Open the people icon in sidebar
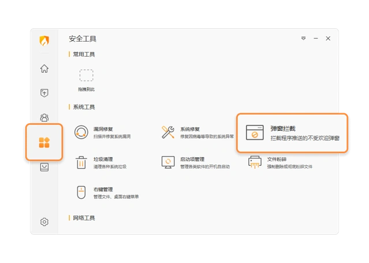This screenshot has width=369, height=263. (x=44, y=118)
